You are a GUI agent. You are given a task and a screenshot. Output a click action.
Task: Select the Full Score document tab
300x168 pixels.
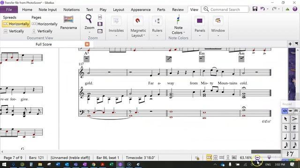click(x=44, y=44)
